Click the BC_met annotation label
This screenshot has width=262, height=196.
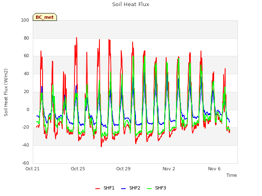[x=45, y=17]
